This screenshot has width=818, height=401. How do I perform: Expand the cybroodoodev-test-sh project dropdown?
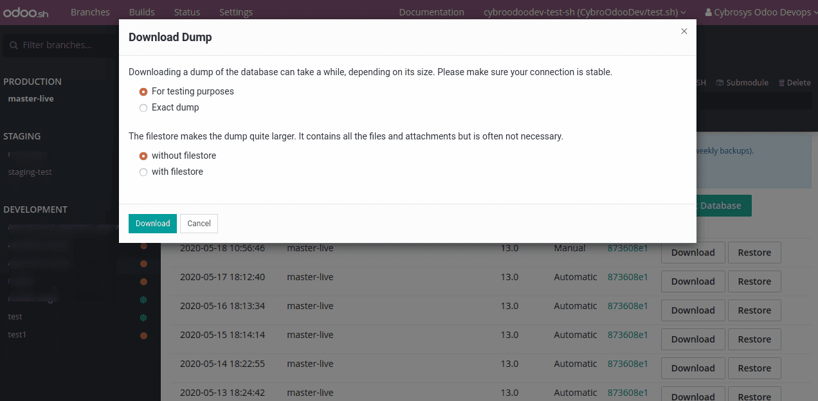coord(585,12)
